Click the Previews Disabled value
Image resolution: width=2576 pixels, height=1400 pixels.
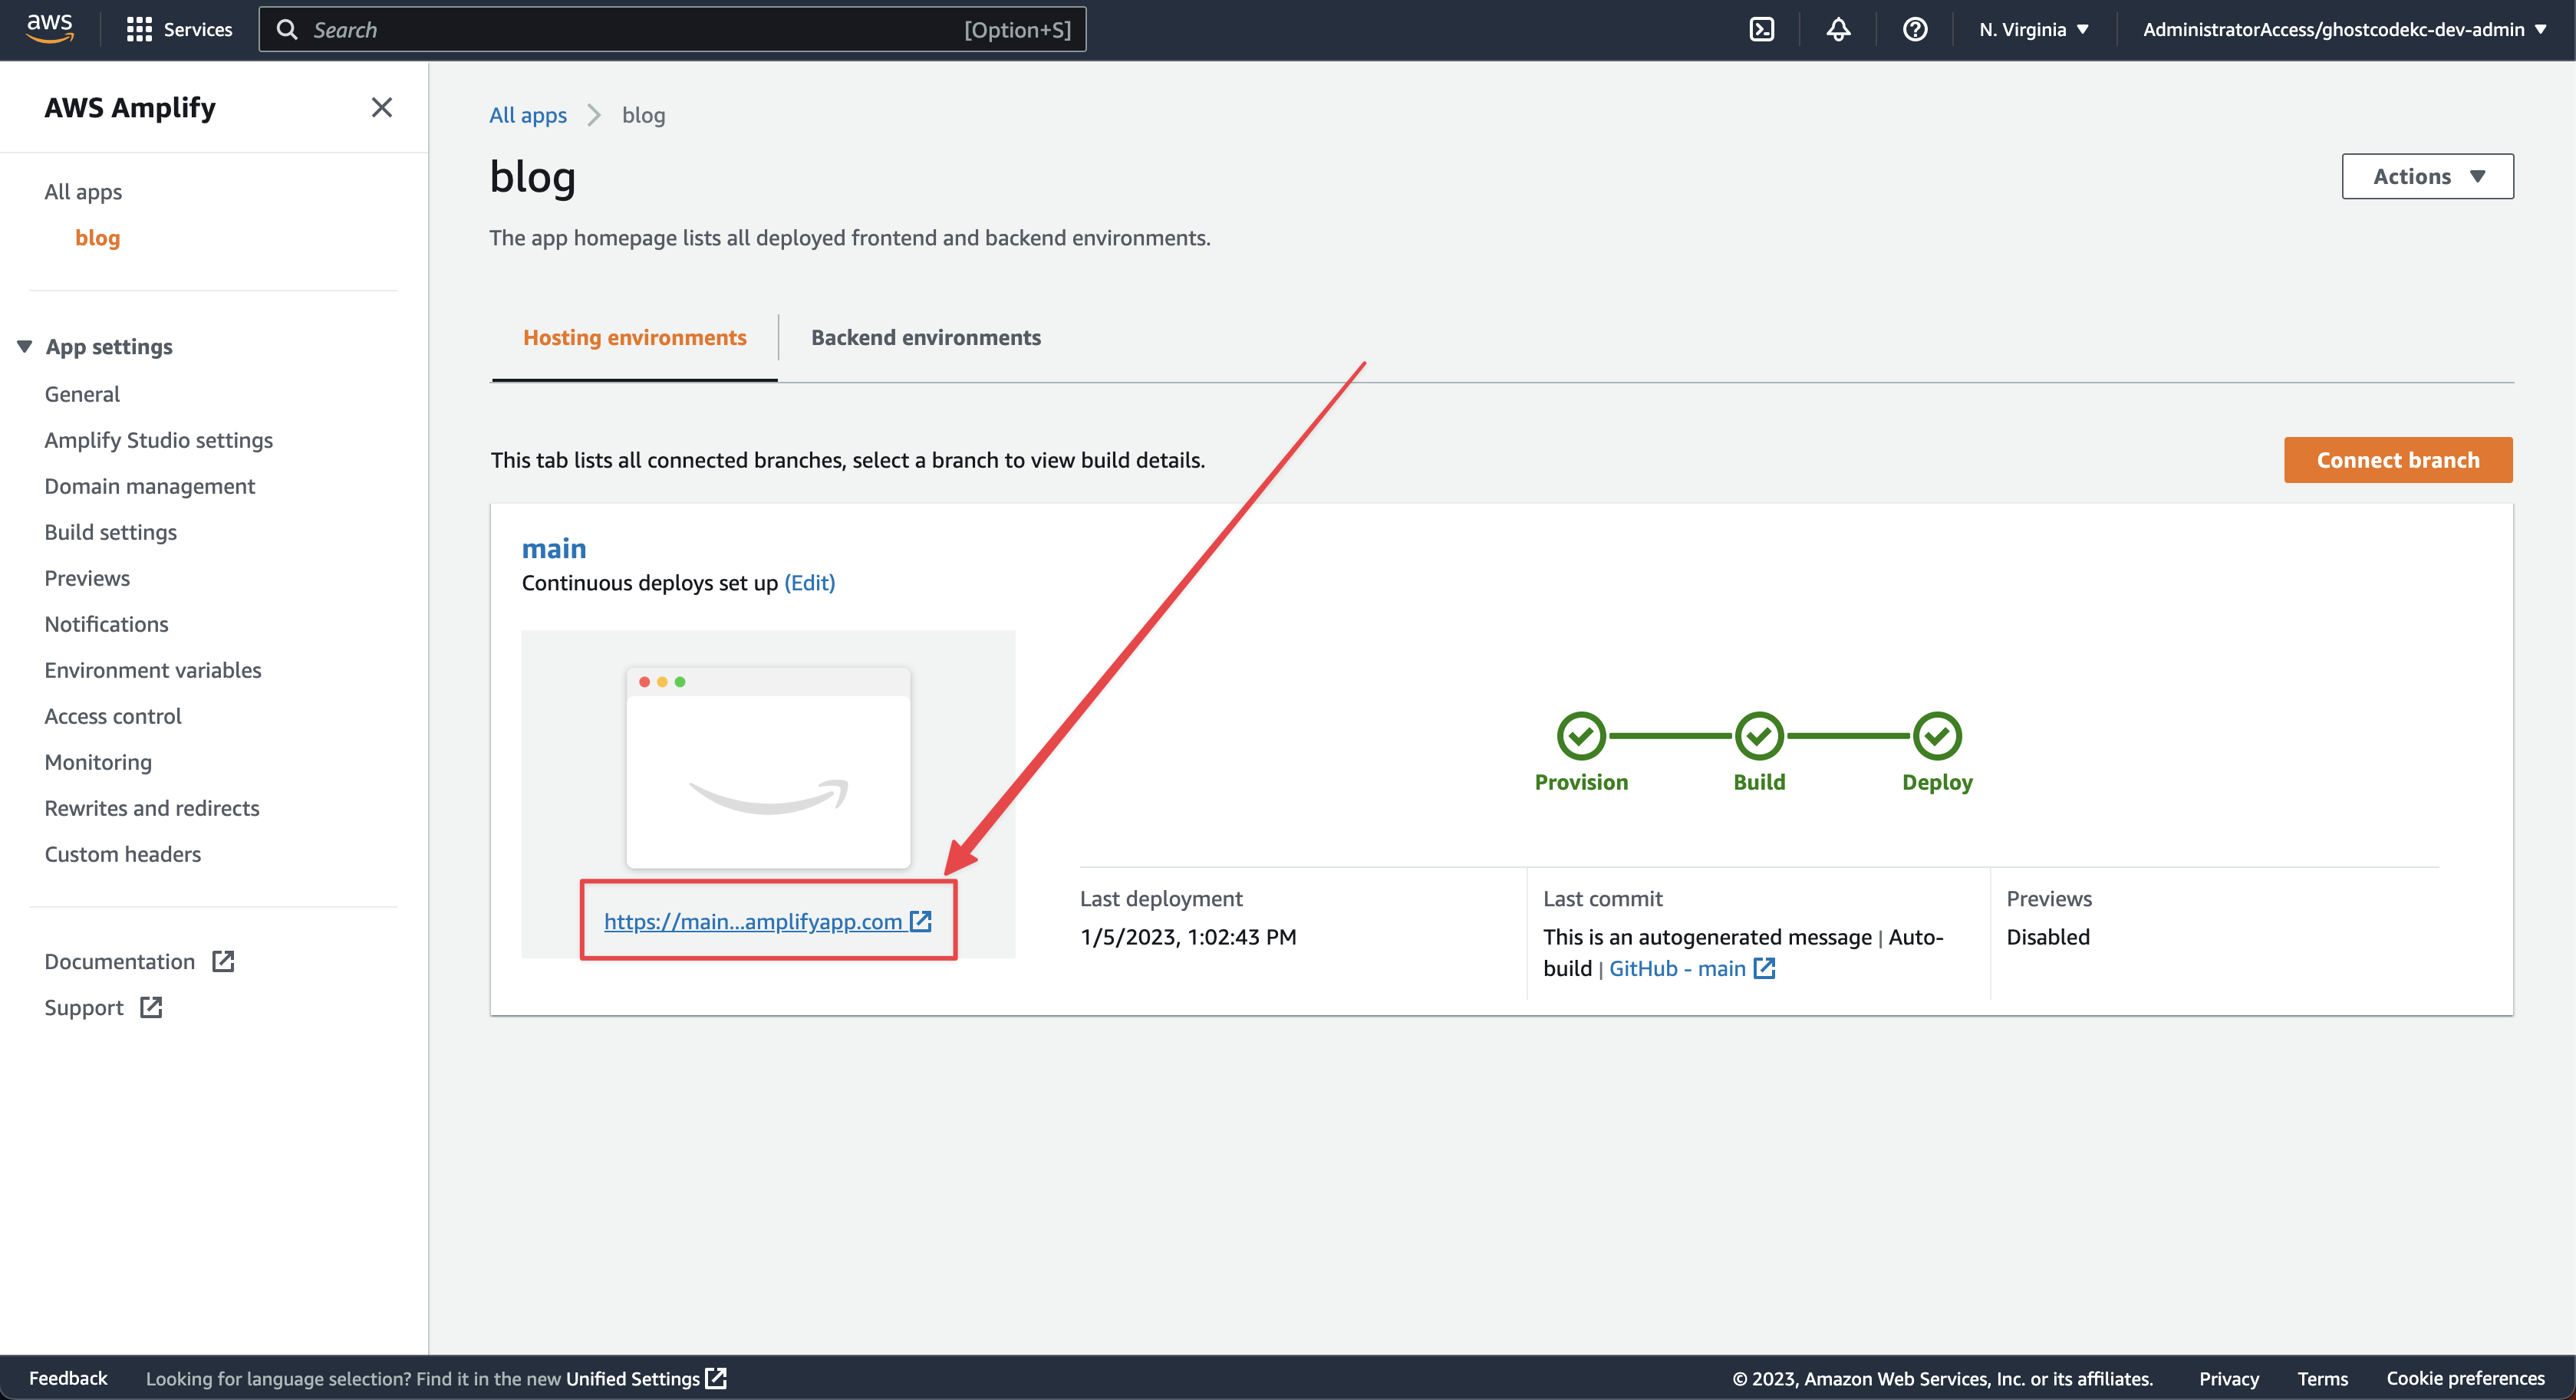click(x=2048, y=936)
